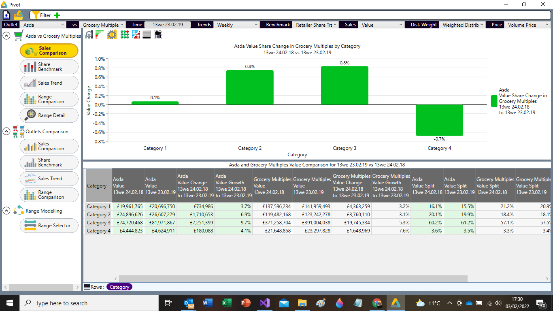Collapse the Asda vs Grocery Multiples section
Image resolution: width=553 pixels, height=311 pixels.
tap(6, 36)
